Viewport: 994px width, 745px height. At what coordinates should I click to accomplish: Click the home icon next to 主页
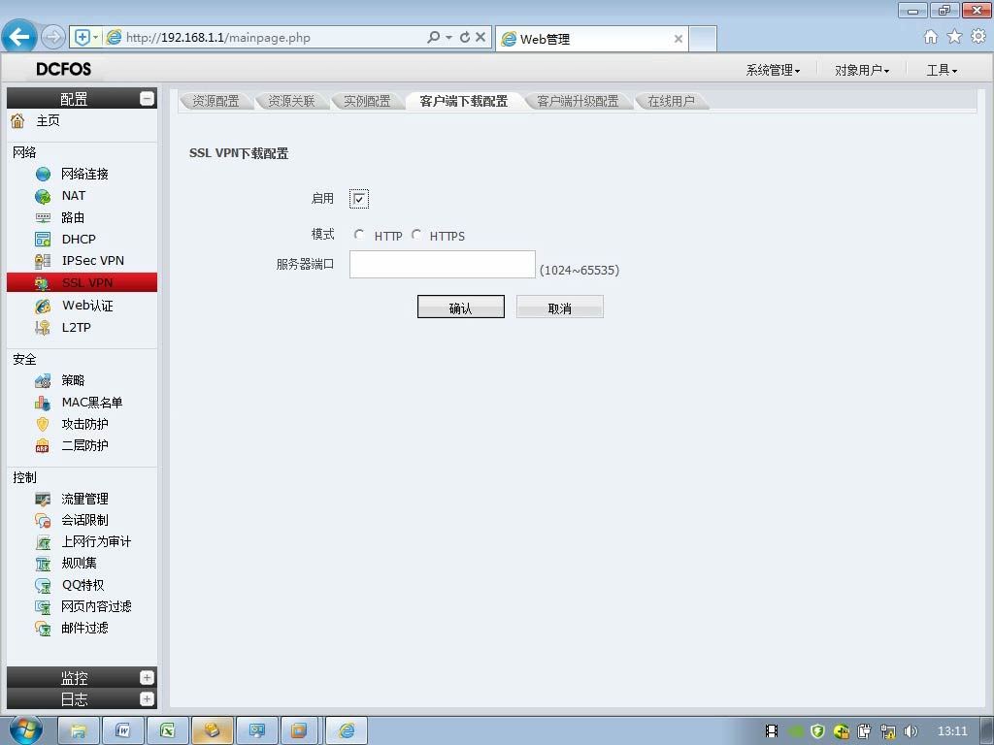17,120
